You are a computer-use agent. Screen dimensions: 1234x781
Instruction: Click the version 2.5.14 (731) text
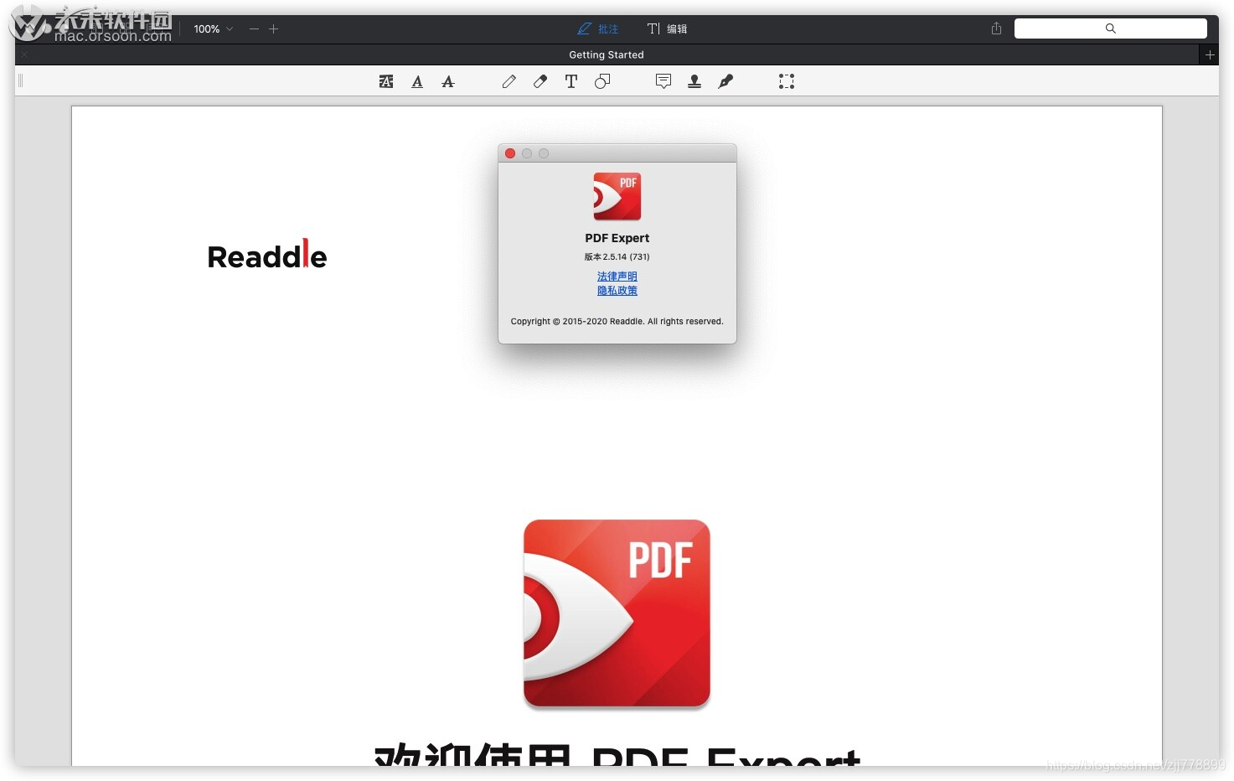[x=617, y=257]
